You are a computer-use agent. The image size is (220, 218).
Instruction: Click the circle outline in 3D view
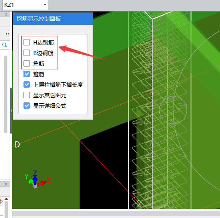(x=173, y=110)
